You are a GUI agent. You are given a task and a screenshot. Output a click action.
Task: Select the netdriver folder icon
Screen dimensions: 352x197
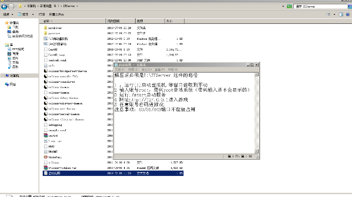pos(46,28)
